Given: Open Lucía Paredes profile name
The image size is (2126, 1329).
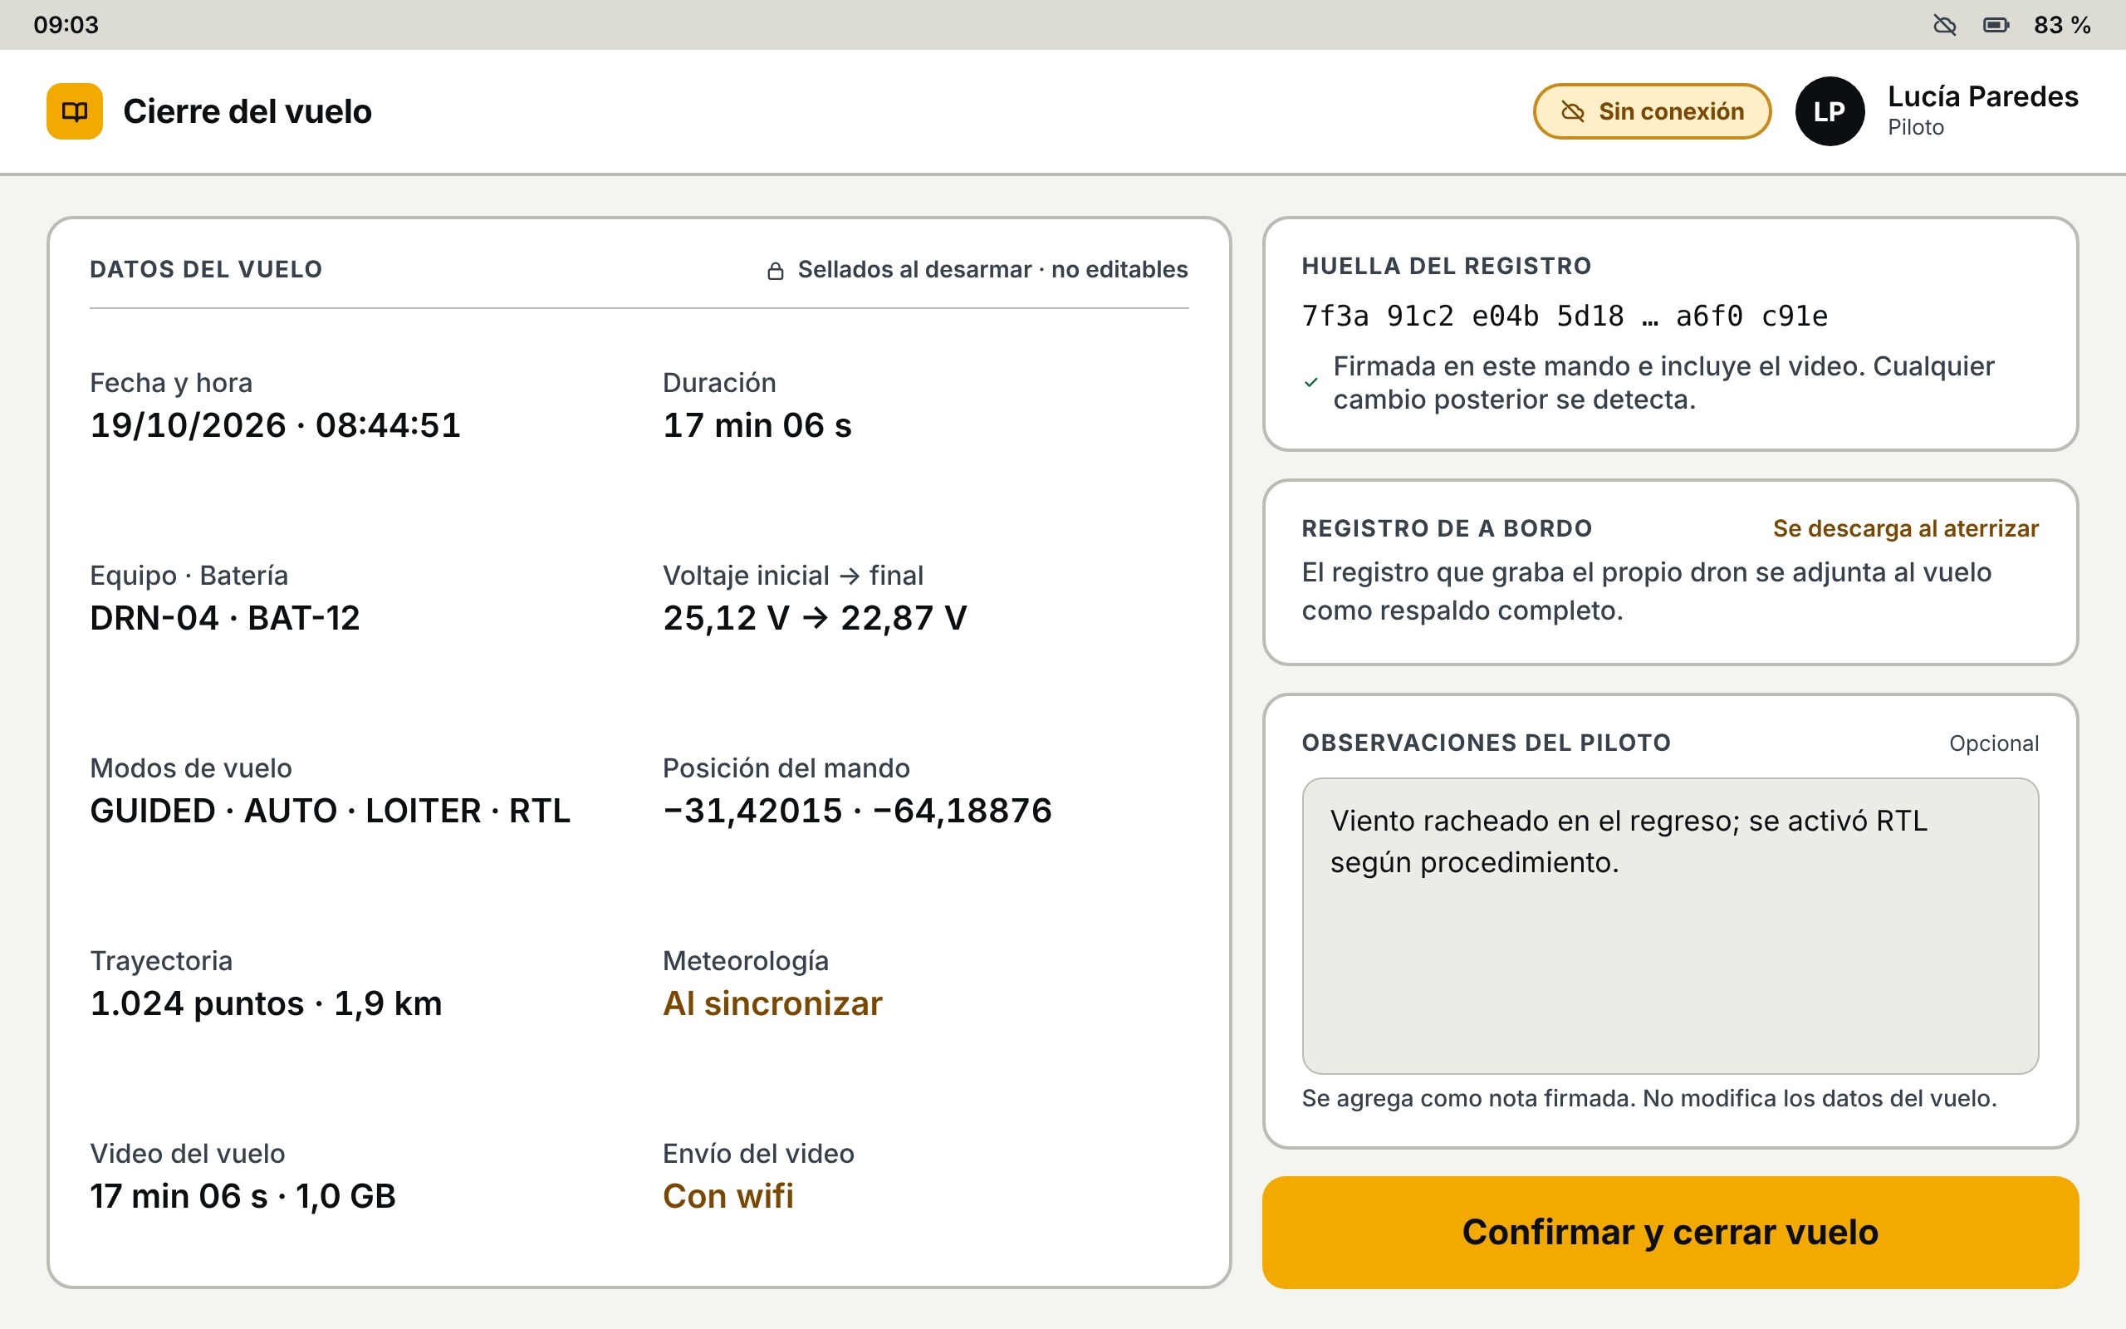Looking at the screenshot, I should pos(1983,96).
